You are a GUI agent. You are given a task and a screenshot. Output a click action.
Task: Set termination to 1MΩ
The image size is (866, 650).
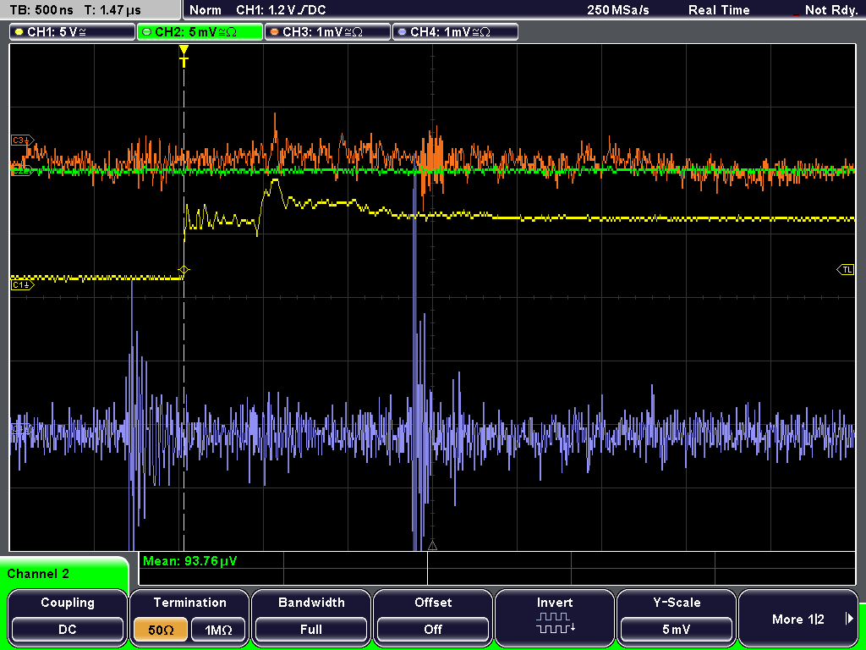click(218, 630)
